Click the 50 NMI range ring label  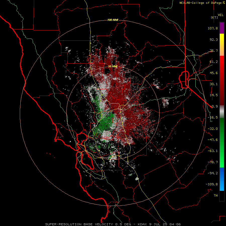(x=113, y=66)
